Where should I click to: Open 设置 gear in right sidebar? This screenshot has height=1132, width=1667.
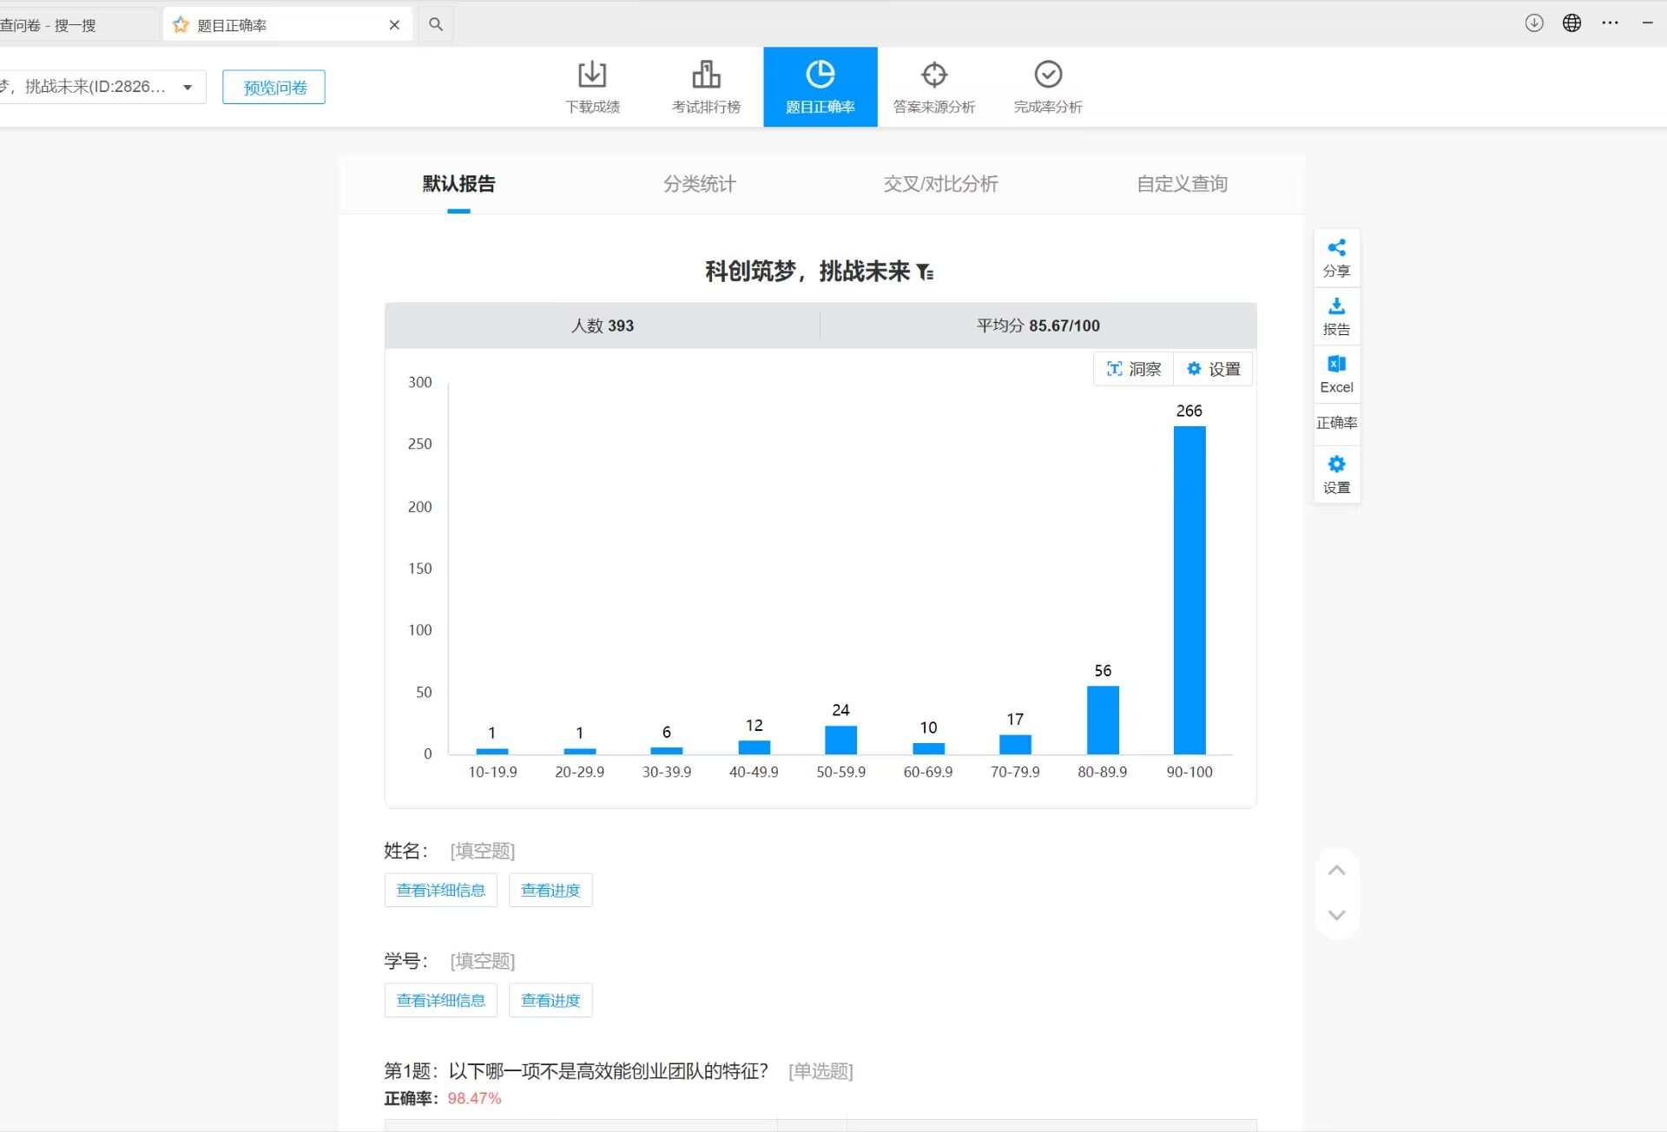(1336, 464)
